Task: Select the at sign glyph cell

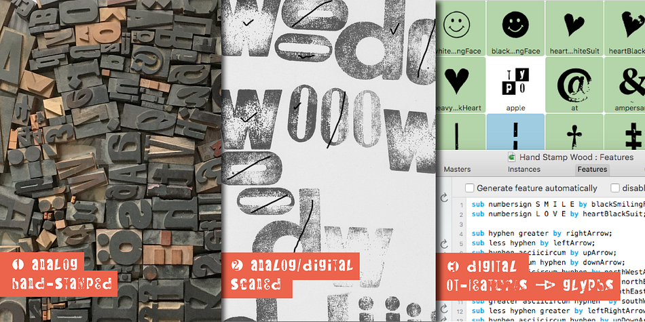Action: pyautogui.click(x=574, y=85)
